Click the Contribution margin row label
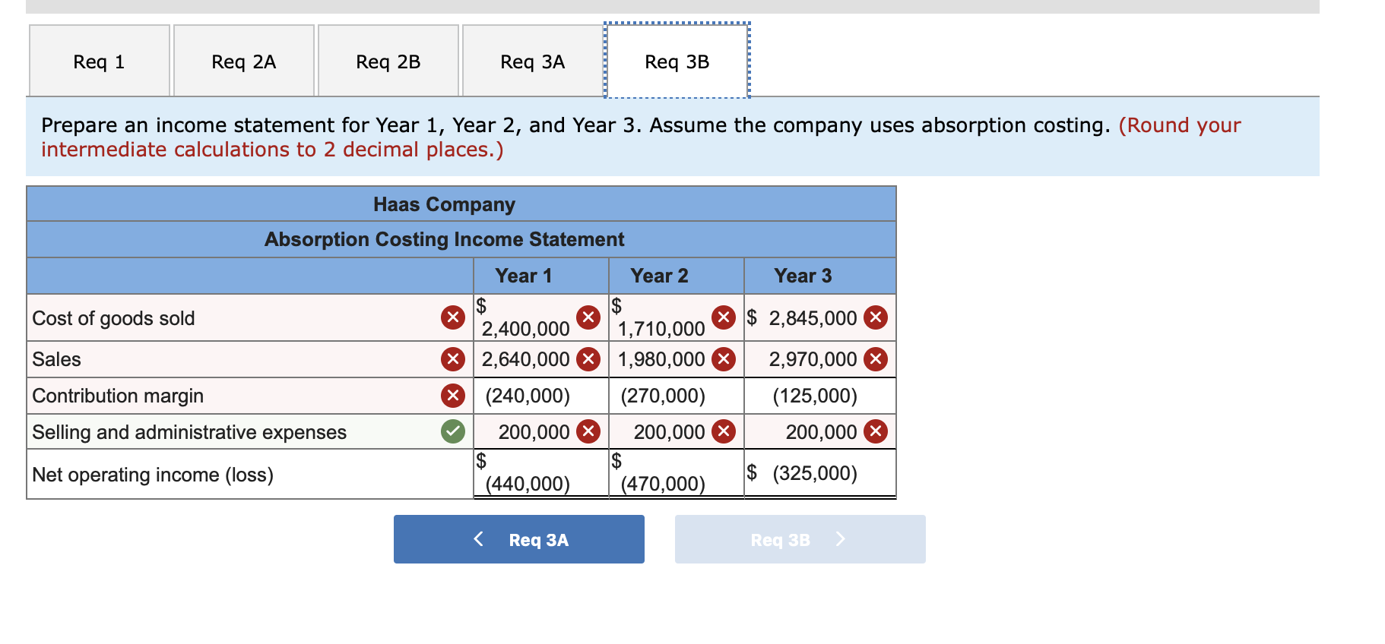The image size is (1385, 644). pyautogui.click(x=118, y=396)
